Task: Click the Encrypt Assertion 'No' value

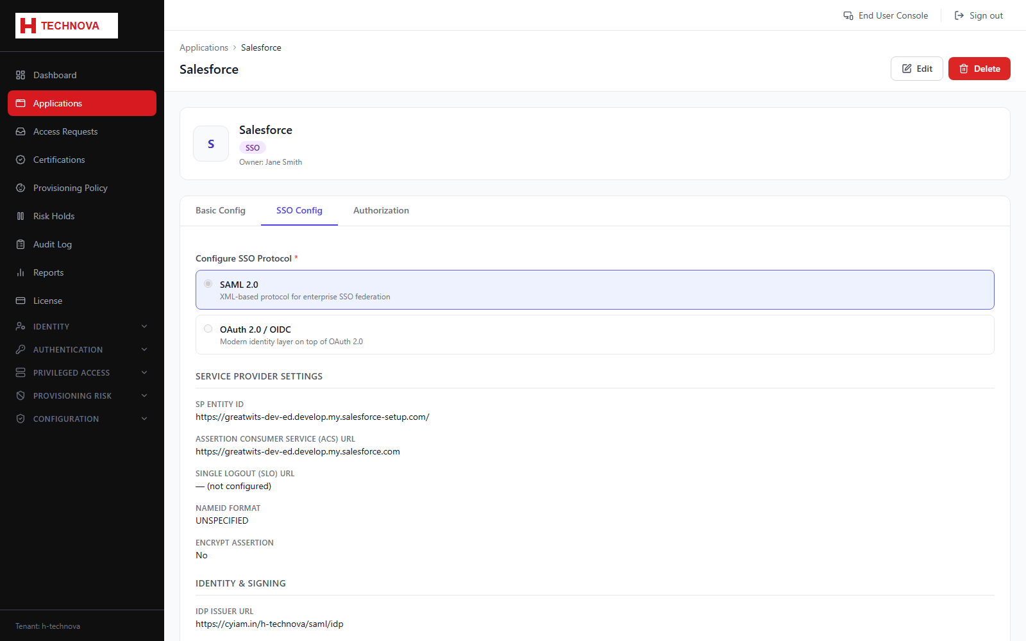Action: [x=201, y=555]
